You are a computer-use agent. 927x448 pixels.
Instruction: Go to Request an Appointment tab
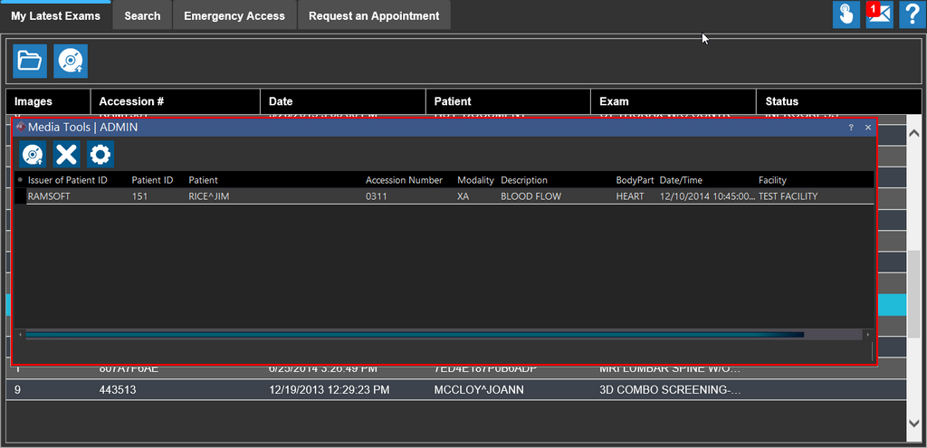[374, 15]
